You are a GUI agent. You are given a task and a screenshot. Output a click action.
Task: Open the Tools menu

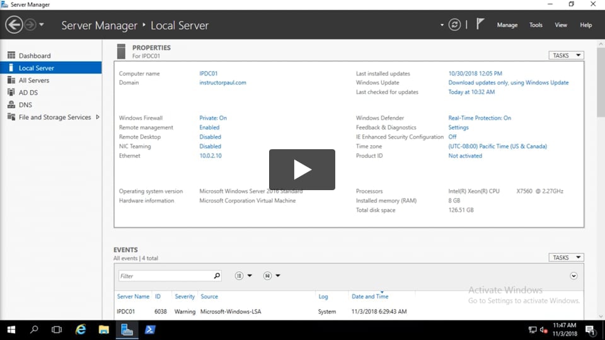pos(536,25)
